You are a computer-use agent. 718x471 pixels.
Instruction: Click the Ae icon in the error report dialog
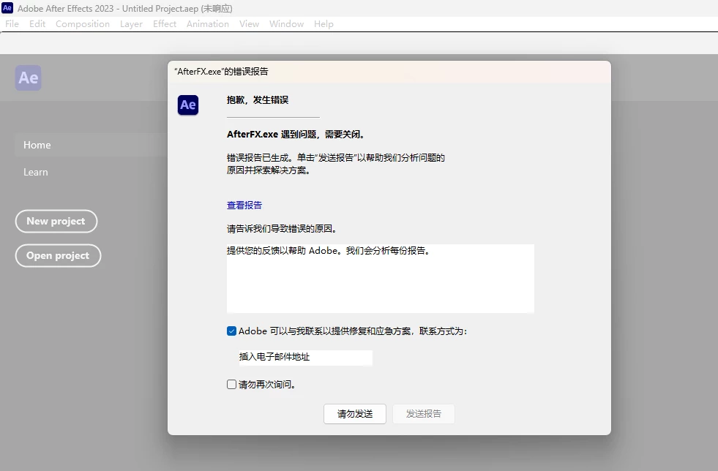point(188,105)
